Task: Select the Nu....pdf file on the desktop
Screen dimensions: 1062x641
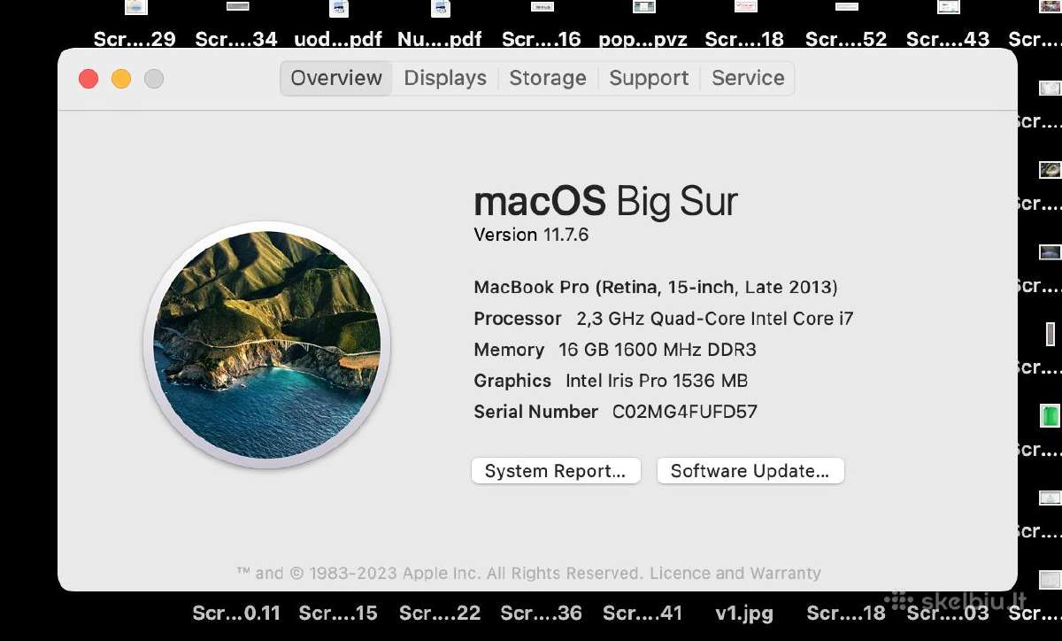Action: click(440, 39)
